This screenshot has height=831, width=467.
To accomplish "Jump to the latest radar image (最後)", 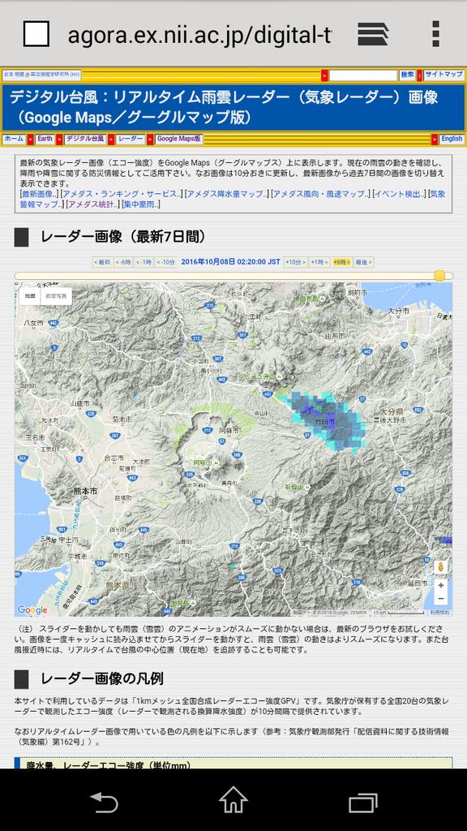I will (362, 262).
